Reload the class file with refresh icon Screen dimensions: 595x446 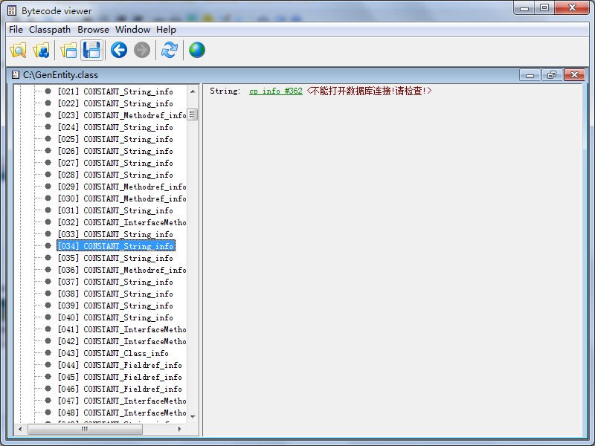coord(170,50)
